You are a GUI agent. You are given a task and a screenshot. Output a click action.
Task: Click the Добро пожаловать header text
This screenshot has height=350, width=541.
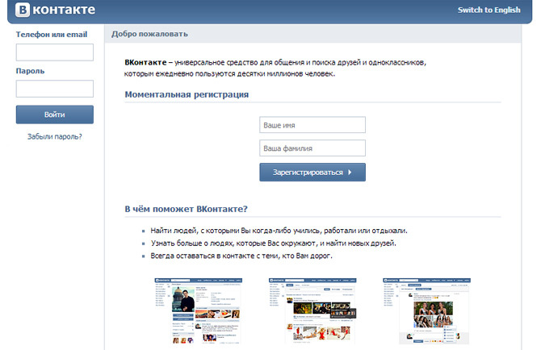pyautogui.click(x=149, y=34)
